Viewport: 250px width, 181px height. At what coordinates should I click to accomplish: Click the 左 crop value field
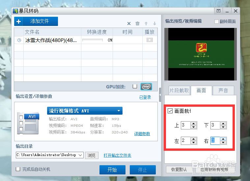click(x=185, y=141)
